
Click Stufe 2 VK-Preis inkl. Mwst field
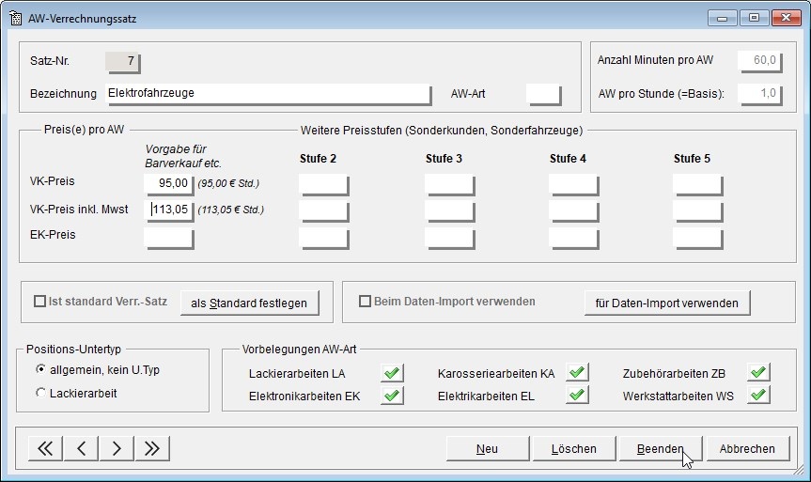324,211
